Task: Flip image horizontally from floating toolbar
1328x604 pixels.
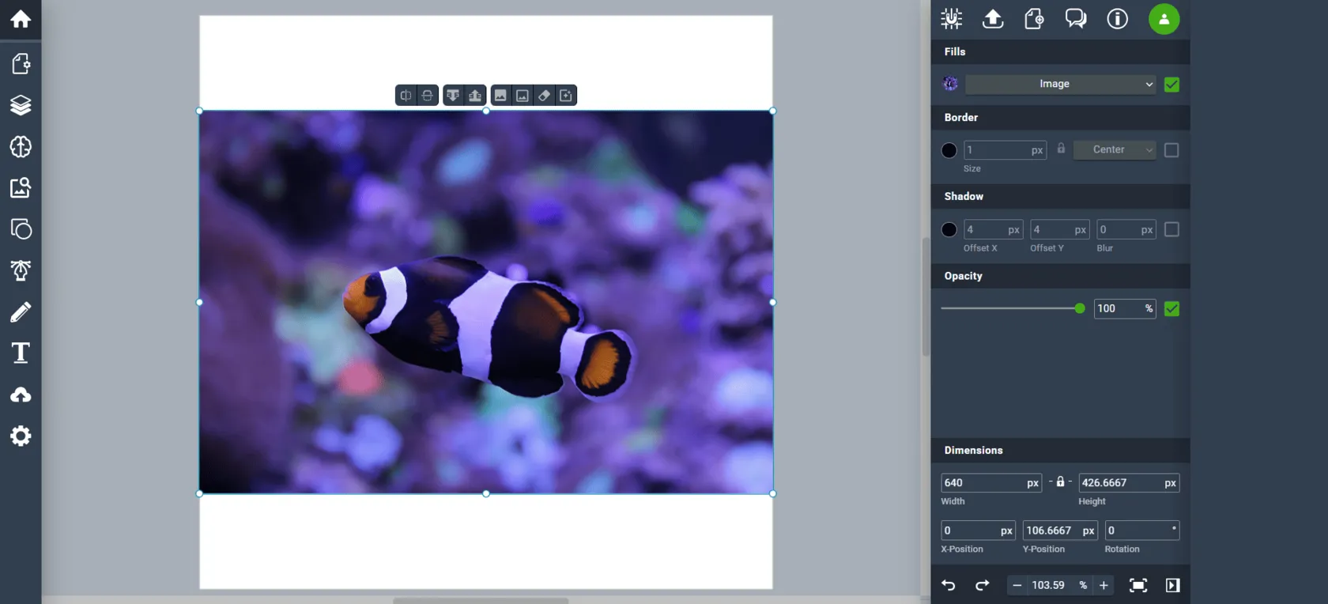Action: coord(406,96)
